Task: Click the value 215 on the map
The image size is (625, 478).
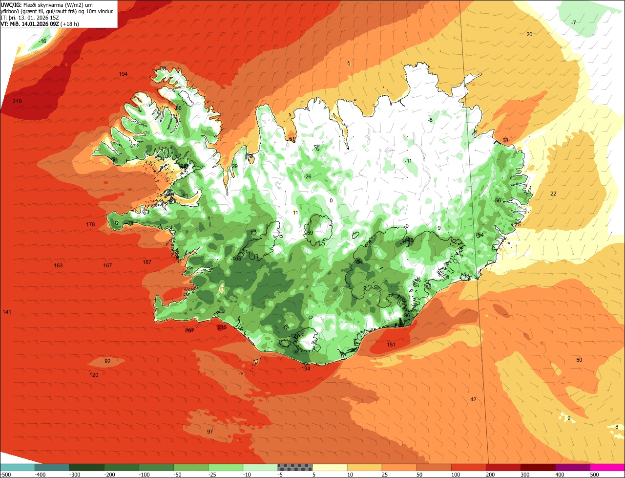Action: tap(222, 327)
